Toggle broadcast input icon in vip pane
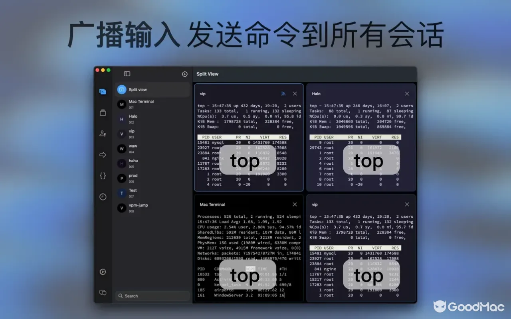This screenshot has height=319, width=511. point(283,94)
